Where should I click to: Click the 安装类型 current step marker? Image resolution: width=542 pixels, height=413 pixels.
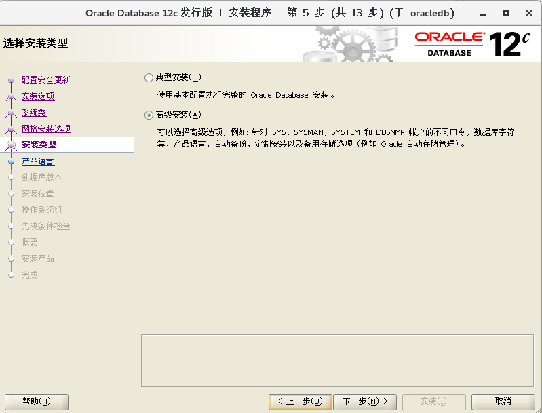11,145
